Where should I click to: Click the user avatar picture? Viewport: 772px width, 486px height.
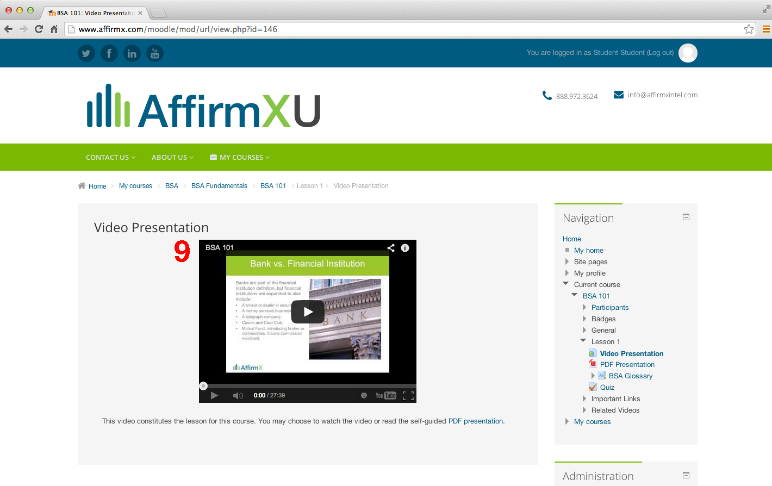688,53
